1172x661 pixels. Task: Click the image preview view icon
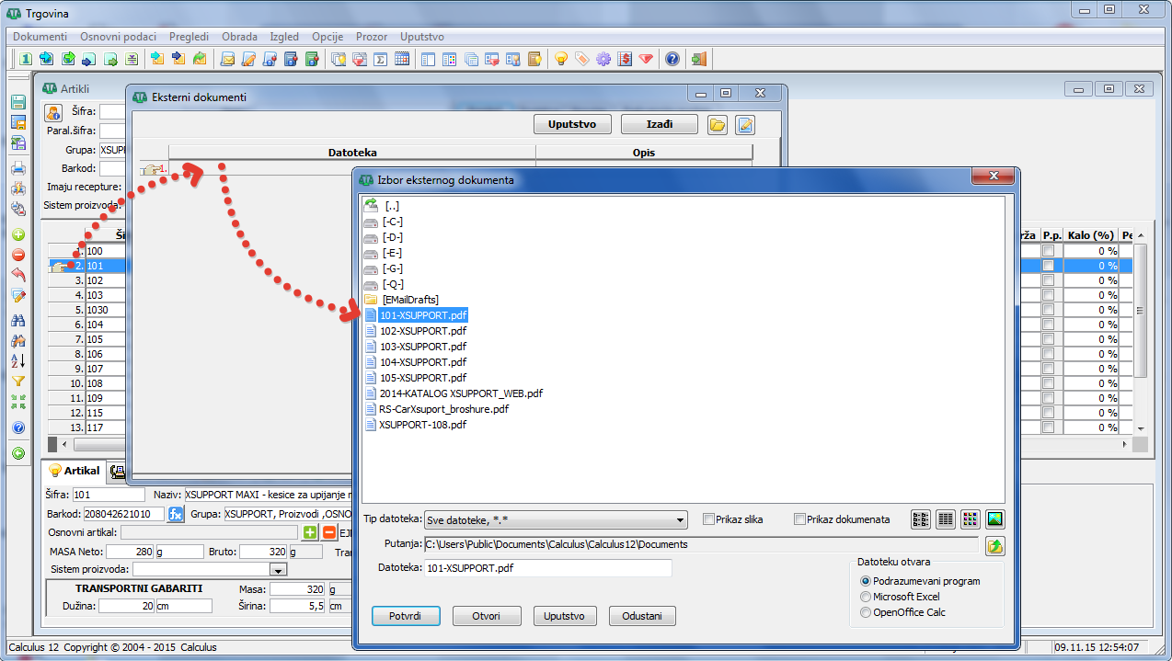pos(994,519)
